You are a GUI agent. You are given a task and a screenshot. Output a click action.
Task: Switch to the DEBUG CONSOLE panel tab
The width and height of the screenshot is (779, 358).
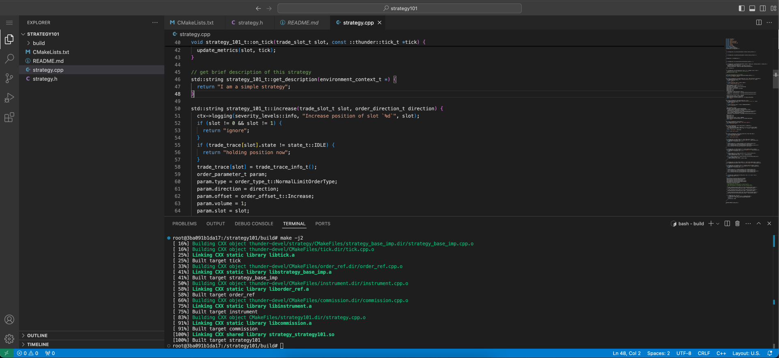point(254,223)
